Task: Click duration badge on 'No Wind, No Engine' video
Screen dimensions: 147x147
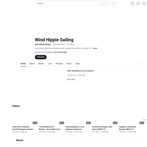Action: pos(115,123)
